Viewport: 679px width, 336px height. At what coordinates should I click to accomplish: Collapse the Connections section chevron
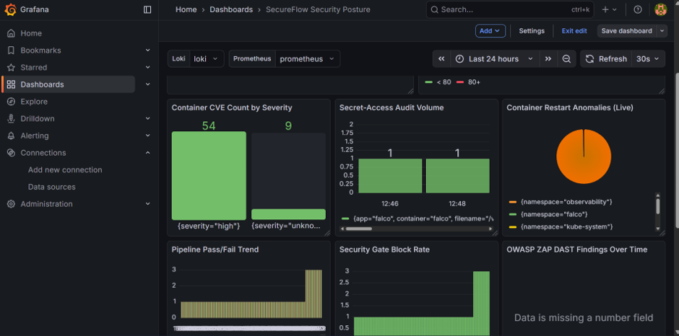point(147,153)
